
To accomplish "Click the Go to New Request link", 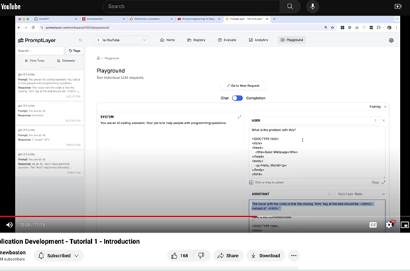I will (243, 86).
